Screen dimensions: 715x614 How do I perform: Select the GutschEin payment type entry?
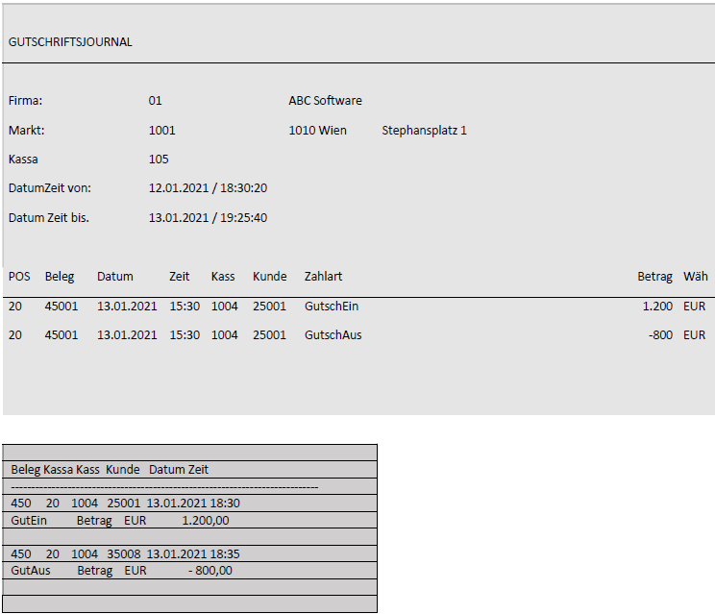[332, 307]
